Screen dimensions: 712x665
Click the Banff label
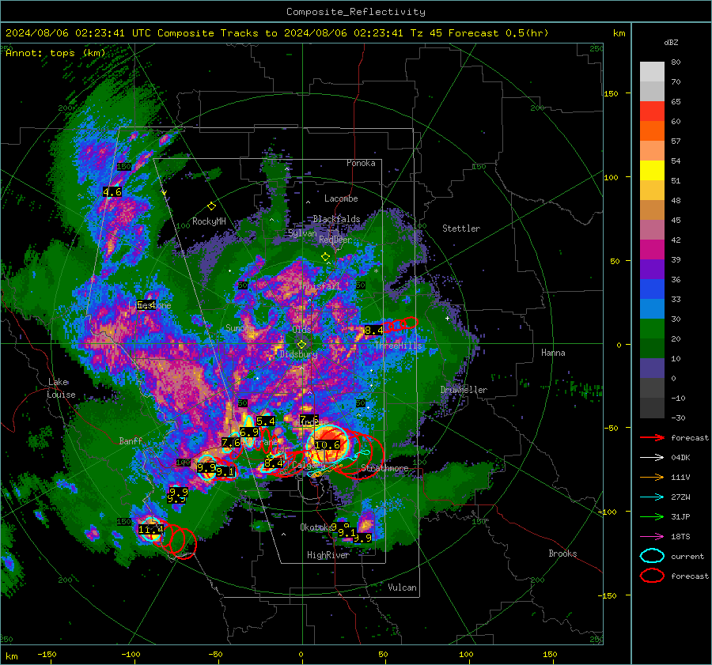pos(131,440)
